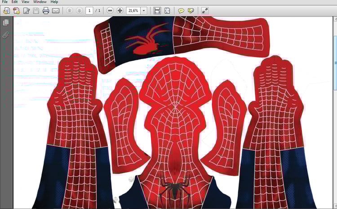Zoom in using the plus button
337x209 pixels.
pyautogui.click(x=120, y=10)
